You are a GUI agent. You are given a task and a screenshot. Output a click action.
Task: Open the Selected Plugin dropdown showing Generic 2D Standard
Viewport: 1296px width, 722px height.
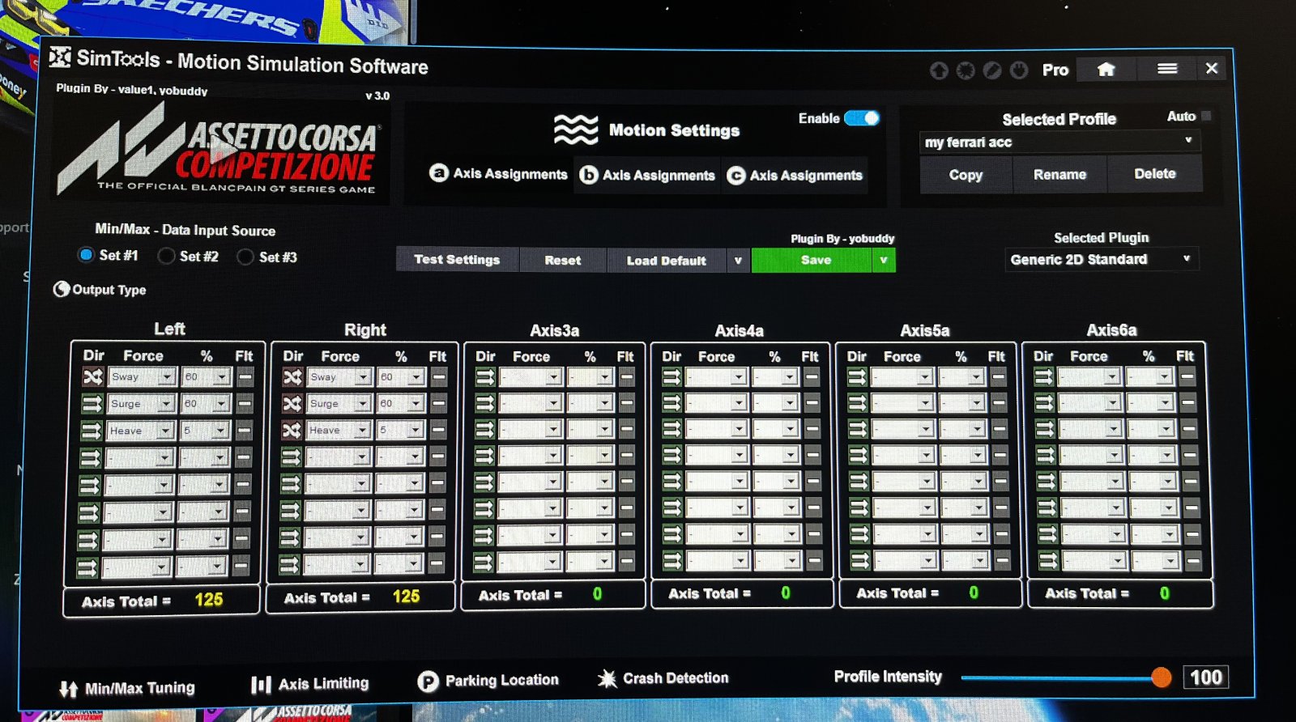[1102, 259]
